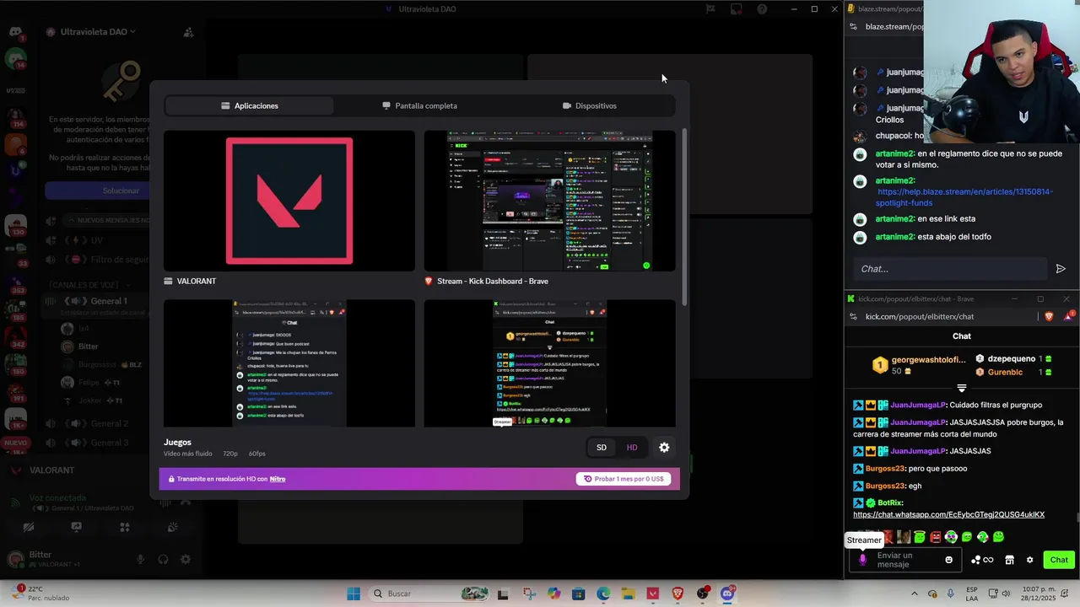Type in the blaze.stream Chat... input field
Viewport: 1080px width, 607px height.
coord(949,269)
